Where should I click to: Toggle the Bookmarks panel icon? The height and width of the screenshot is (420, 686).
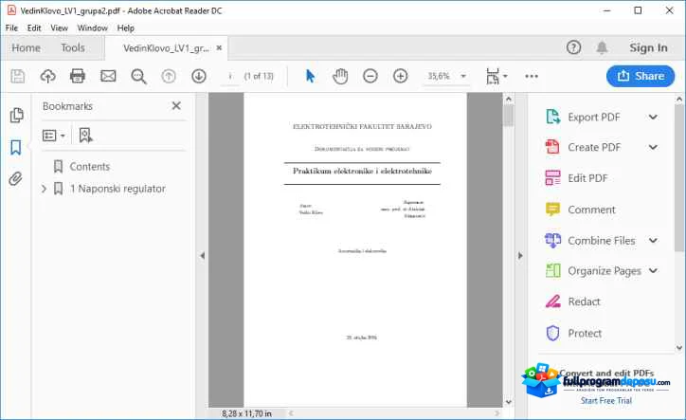coord(16,147)
